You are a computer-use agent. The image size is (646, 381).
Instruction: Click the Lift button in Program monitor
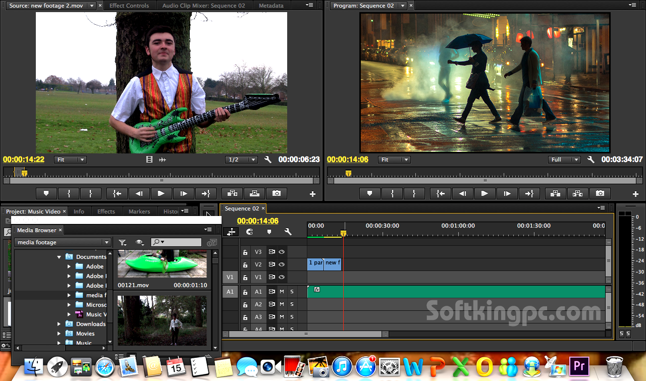coord(555,193)
